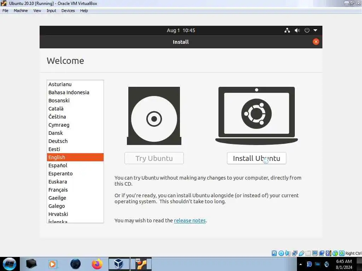Select Bosanski language
362x271 pixels.
click(75, 101)
